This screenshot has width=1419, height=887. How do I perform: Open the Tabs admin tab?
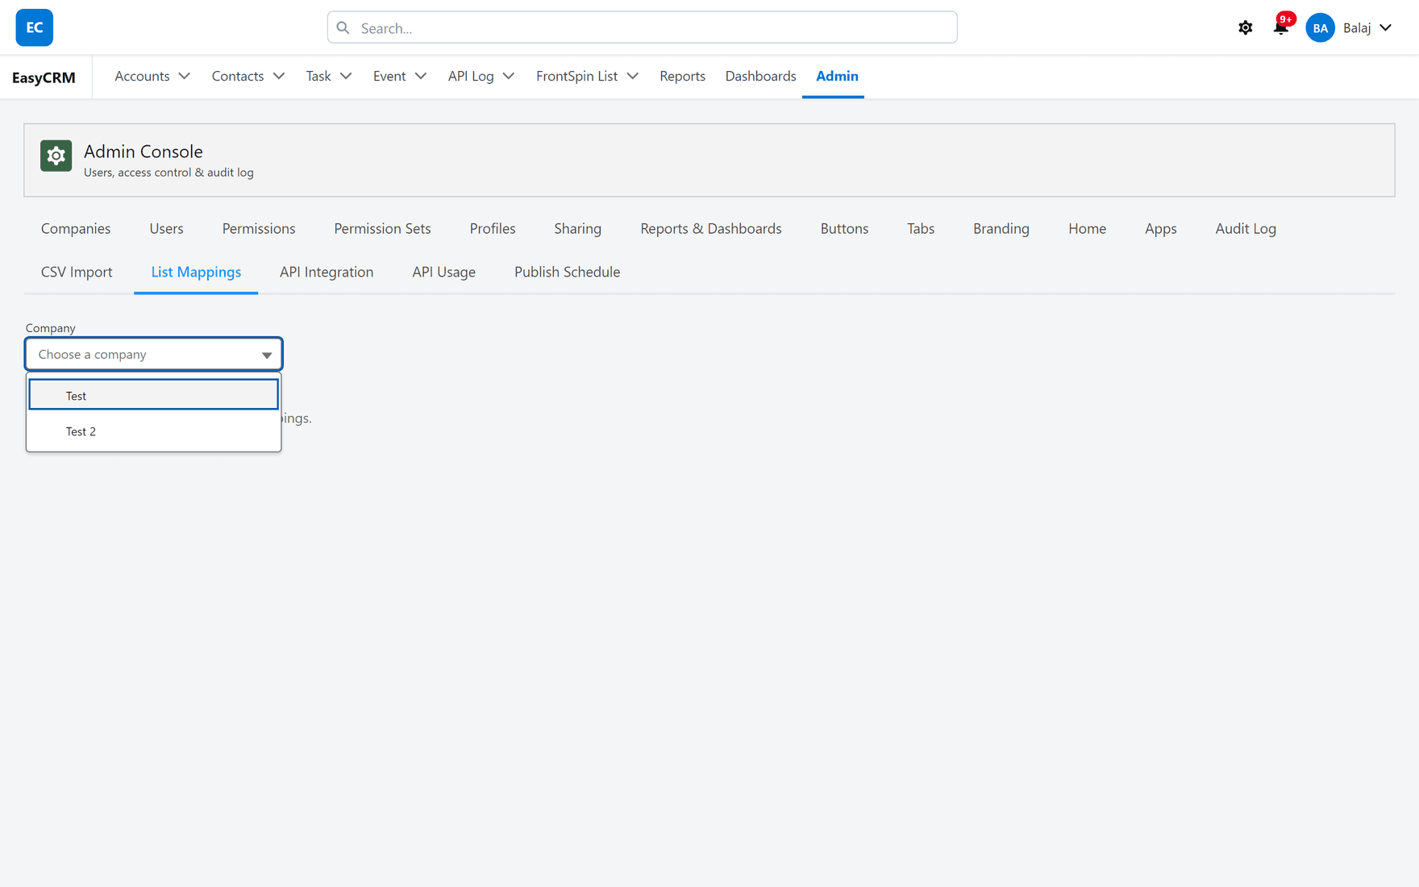coord(921,228)
